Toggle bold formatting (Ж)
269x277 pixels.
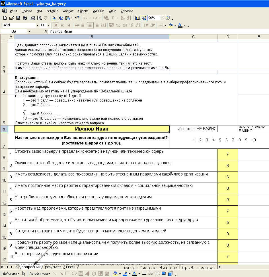56,25
